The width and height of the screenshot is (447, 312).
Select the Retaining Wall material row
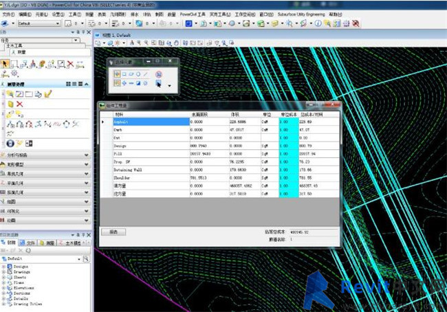[219, 170]
